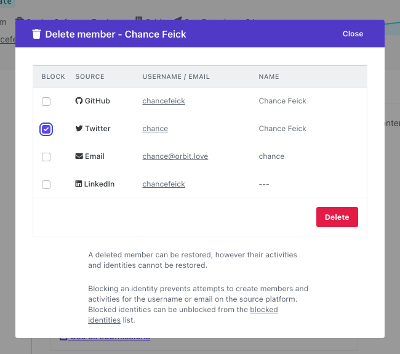Check the GitHub block checkbox
The height and width of the screenshot is (354, 400).
pyautogui.click(x=46, y=102)
